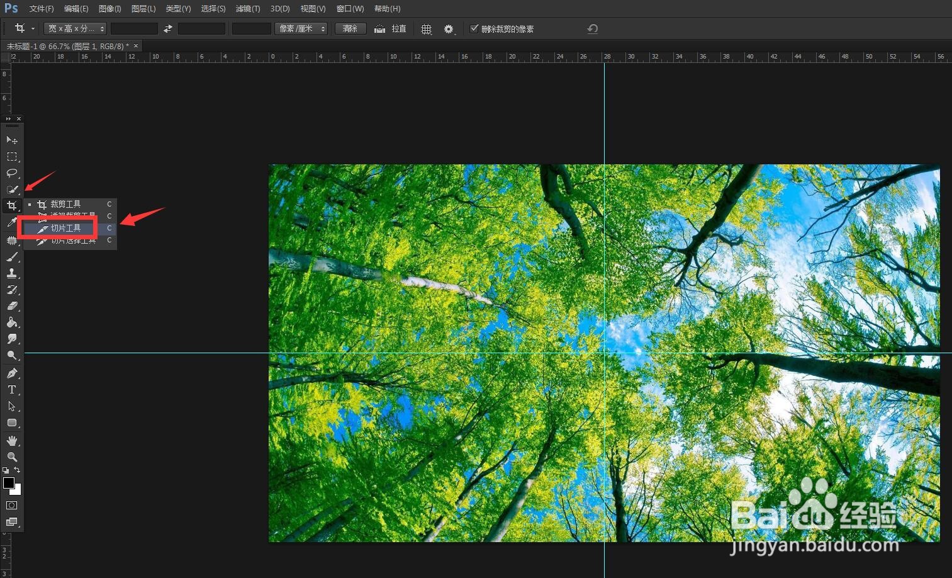Click the resolution input field
Viewport: 952px width, 578px height.
click(251, 29)
